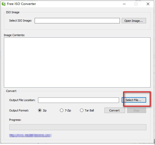Close the Free ISO Converter window

pos(148,4)
